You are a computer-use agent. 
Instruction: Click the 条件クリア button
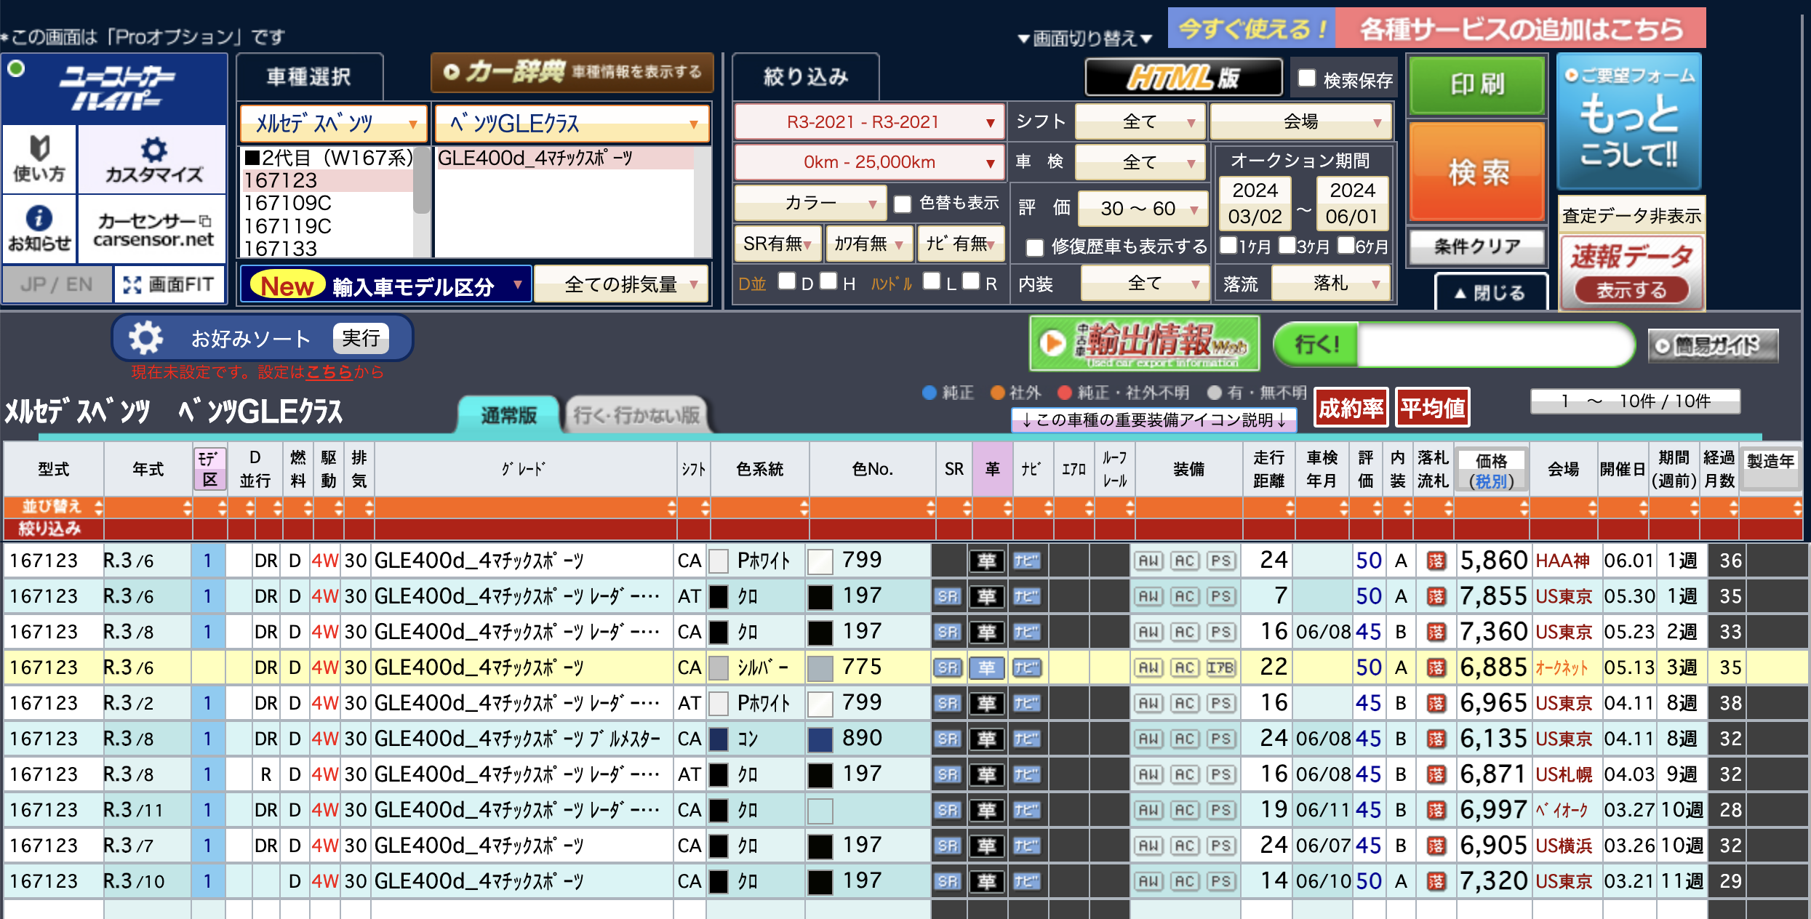pyautogui.click(x=1478, y=246)
